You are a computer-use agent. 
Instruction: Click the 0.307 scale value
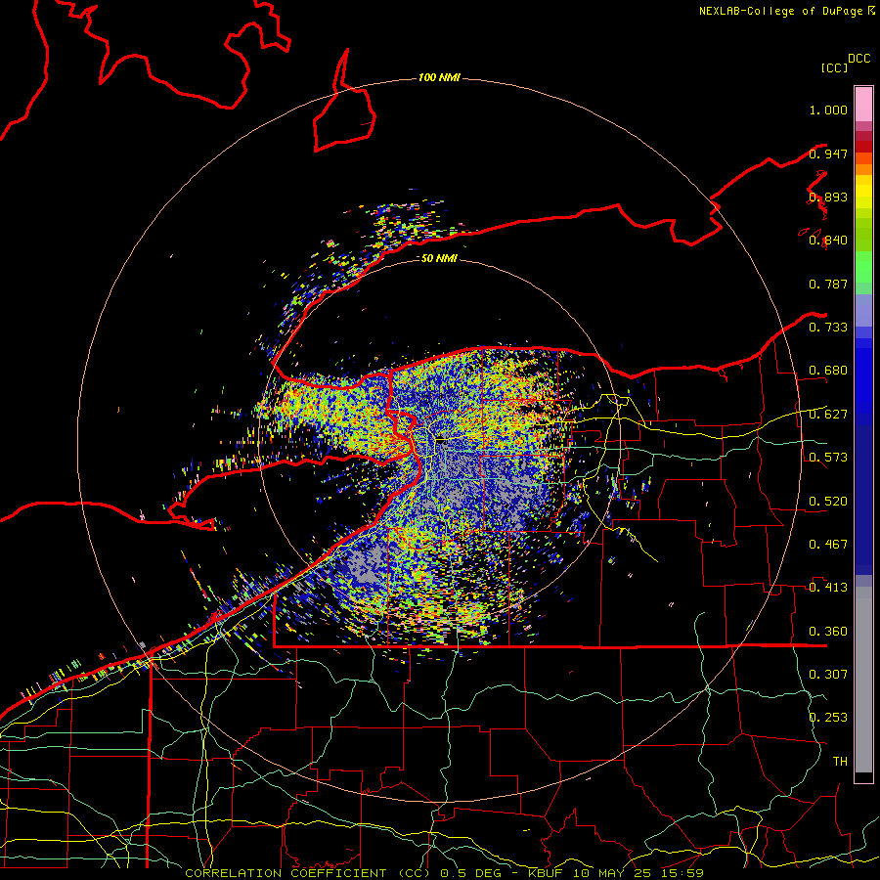828,674
